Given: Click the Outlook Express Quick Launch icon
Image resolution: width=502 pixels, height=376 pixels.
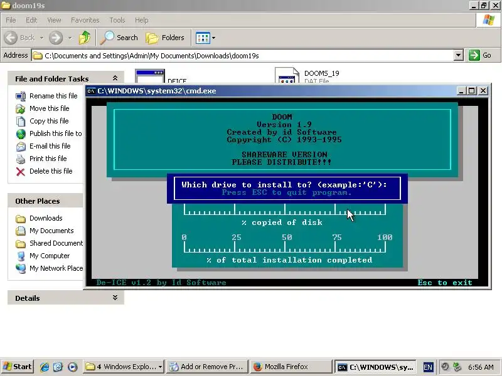Looking at the screenshot, I should (x=58, y=367).
